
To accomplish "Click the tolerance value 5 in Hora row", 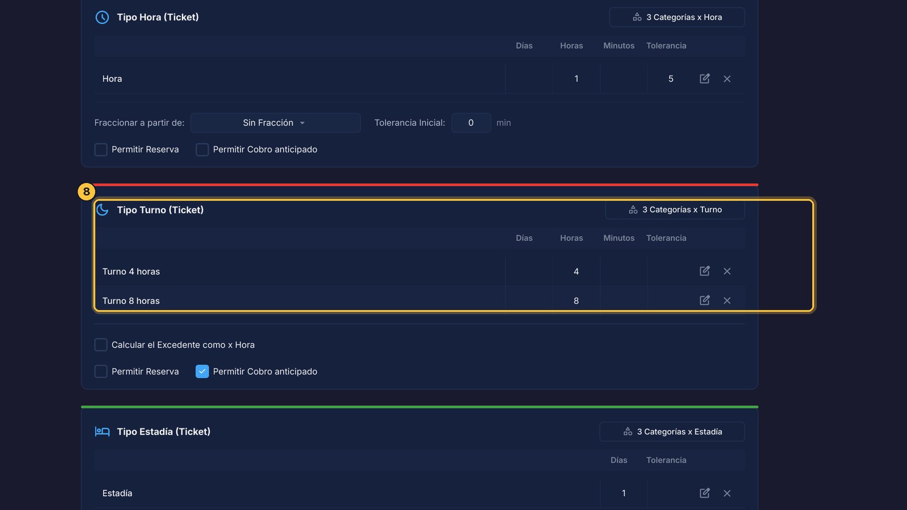I will point(671,79).
